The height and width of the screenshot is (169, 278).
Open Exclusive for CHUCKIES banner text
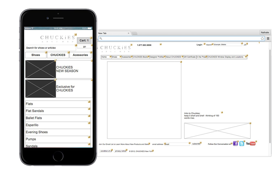coord(65,88)
